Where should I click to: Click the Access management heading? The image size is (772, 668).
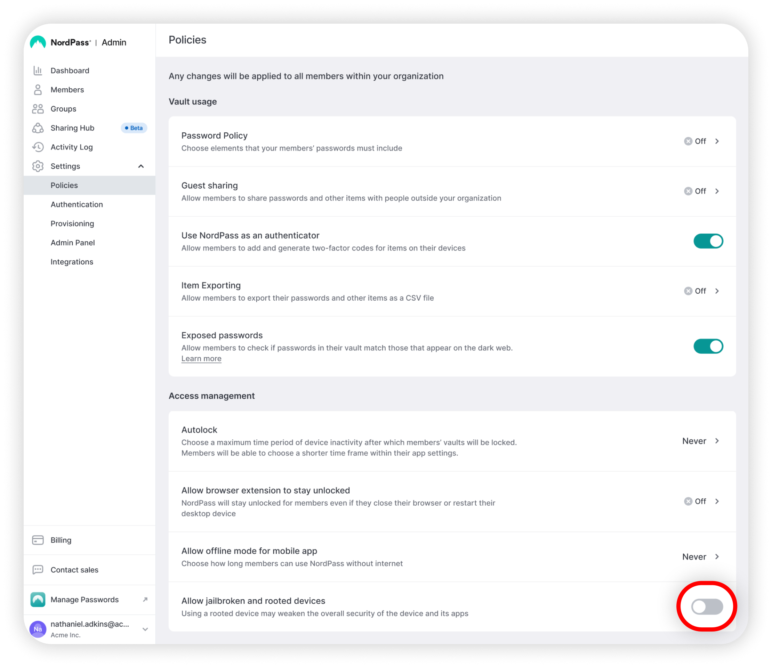211,396
